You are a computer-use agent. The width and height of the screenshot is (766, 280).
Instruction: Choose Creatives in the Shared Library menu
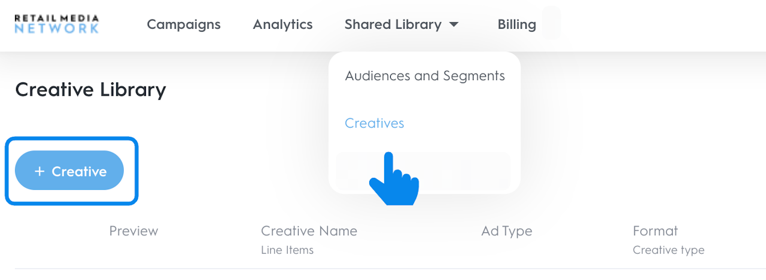coord(375,123)
